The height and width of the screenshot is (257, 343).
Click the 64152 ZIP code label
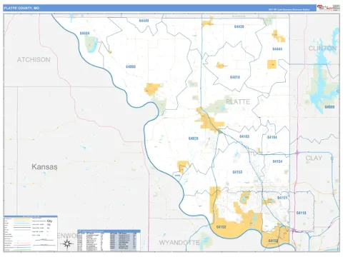click(222, 227)
